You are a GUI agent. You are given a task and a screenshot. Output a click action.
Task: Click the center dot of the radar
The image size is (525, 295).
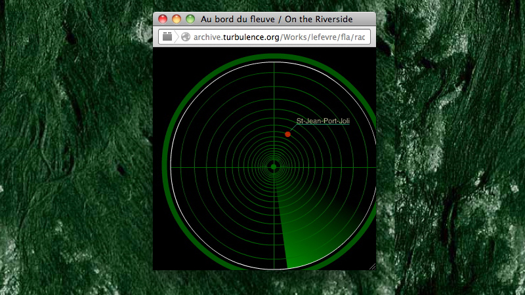tap(274, 167)
